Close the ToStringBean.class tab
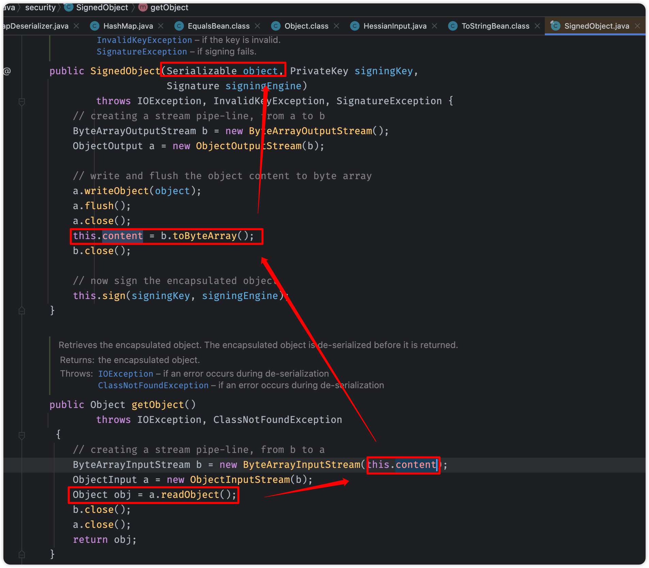649x568 pixels. (537, 26)
